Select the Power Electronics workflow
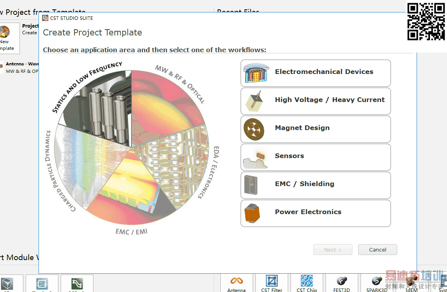The height and width of the screenshot is (292, 447). coord(315,213)
